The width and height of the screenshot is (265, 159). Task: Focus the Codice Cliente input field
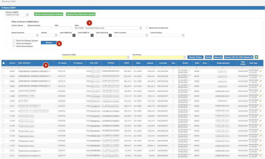click(x=18, y=28)
